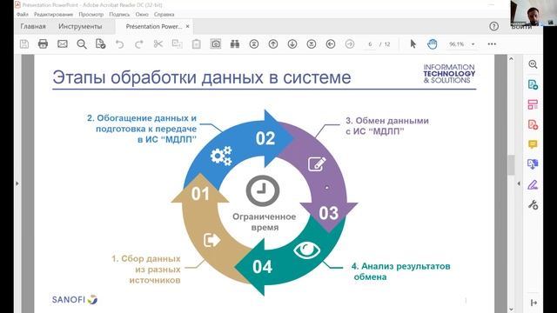Switch to the Главная tab

33,26
